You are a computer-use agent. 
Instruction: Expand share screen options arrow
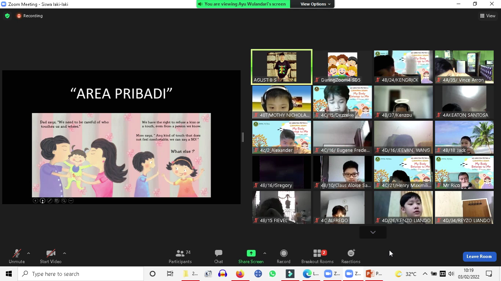point(265,253)
